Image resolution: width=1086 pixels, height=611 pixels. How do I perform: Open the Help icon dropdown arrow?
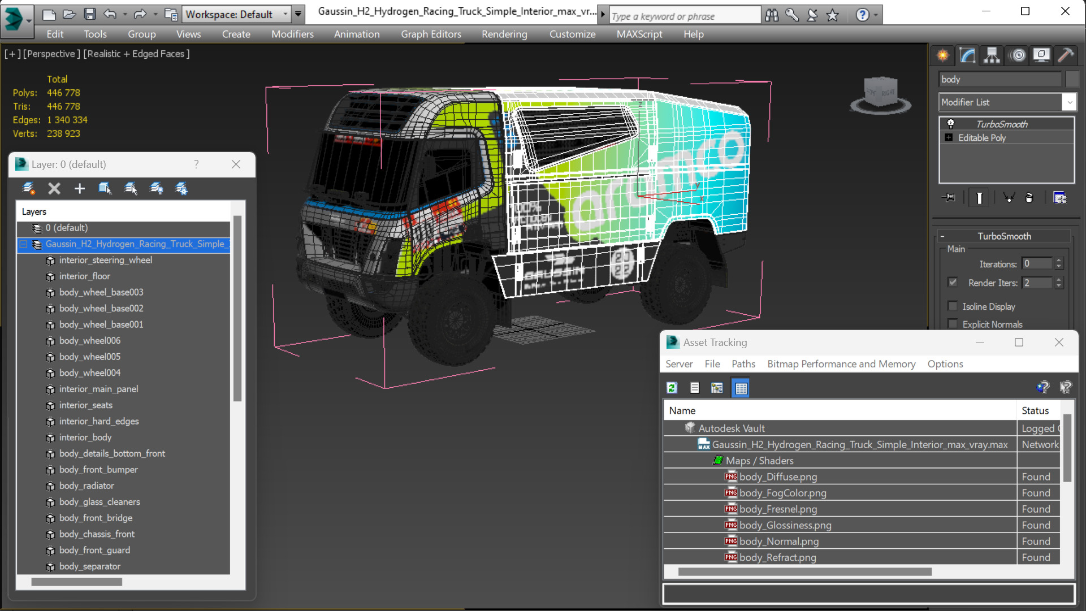[876, 15]
